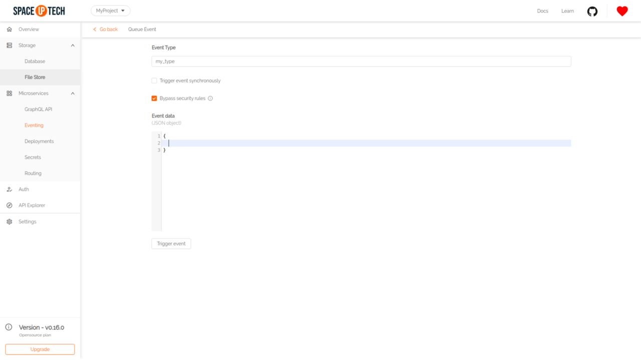Image resolution: width=641 pixels, height=360 pixels.
Task: Click the Overview home icon
Action: pos(10,29)
